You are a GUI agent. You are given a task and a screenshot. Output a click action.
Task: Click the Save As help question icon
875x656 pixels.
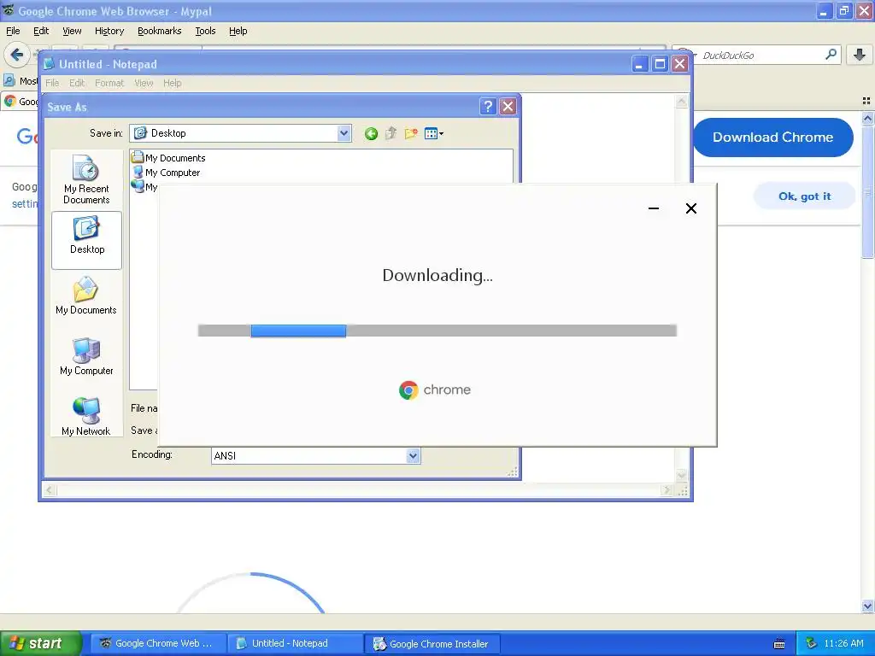click(x=488, y=107)
